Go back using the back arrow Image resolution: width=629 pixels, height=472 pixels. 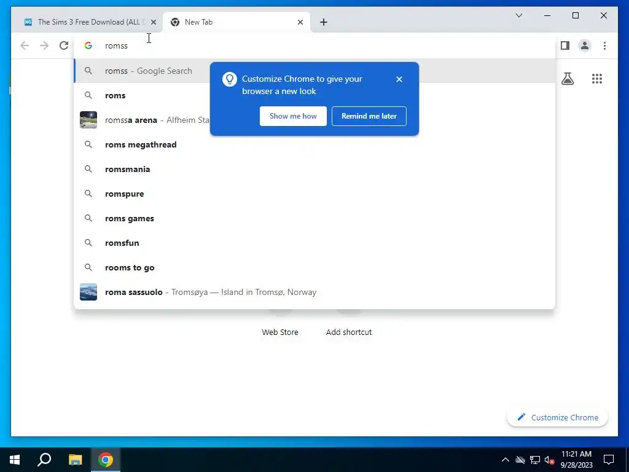[25, 45]
